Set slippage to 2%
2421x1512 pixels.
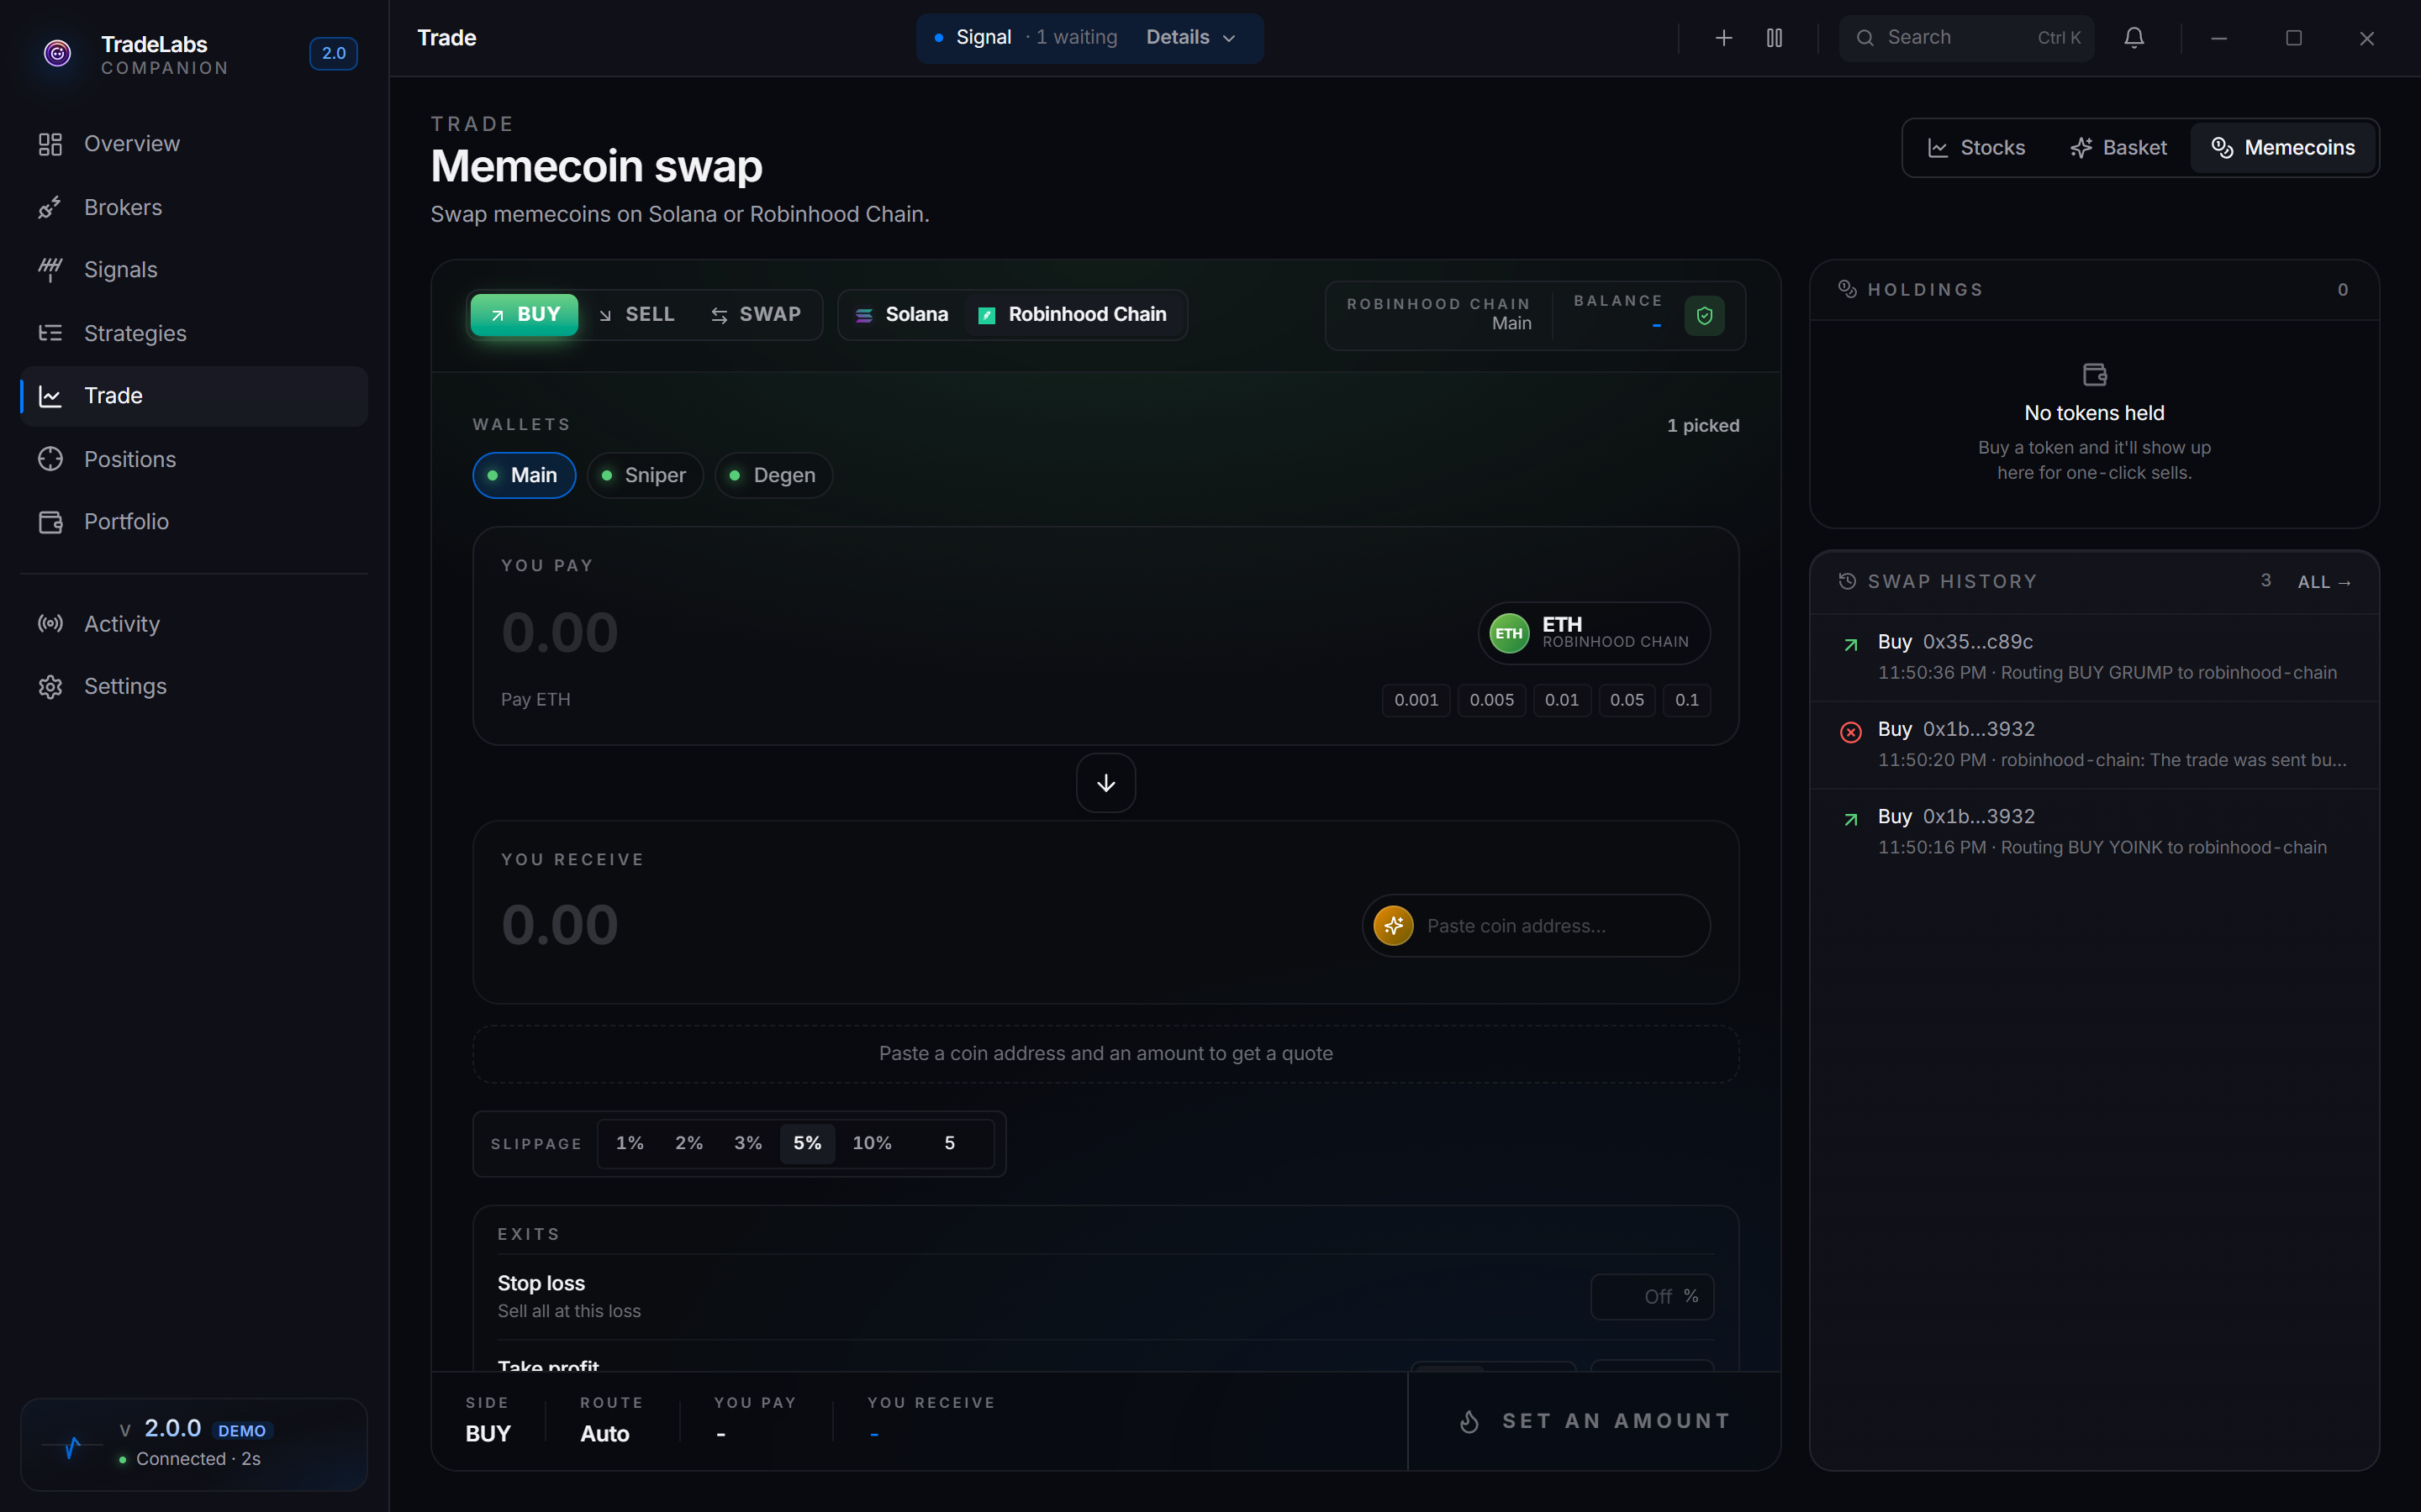tap(688, 1143)
